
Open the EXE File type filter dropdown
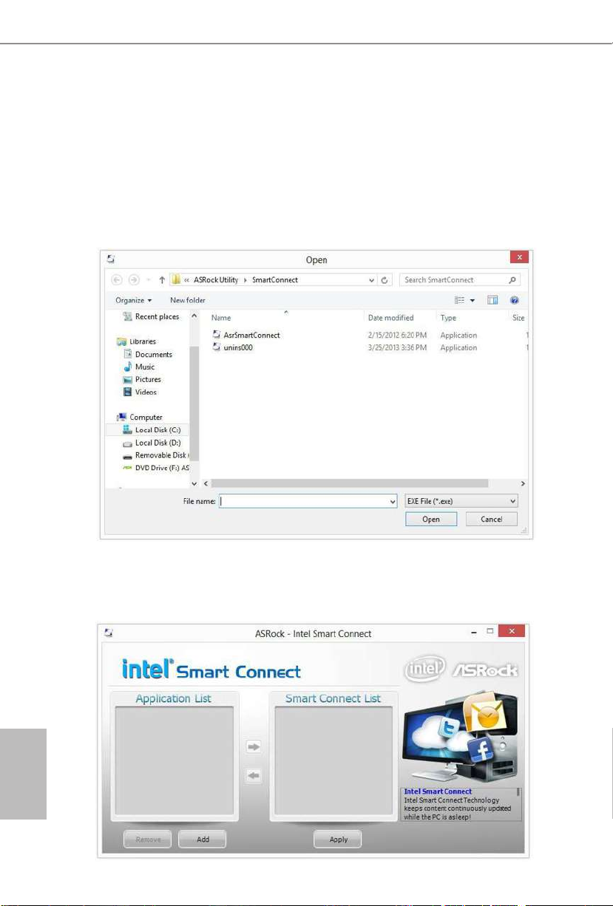(x=461, y=501)
